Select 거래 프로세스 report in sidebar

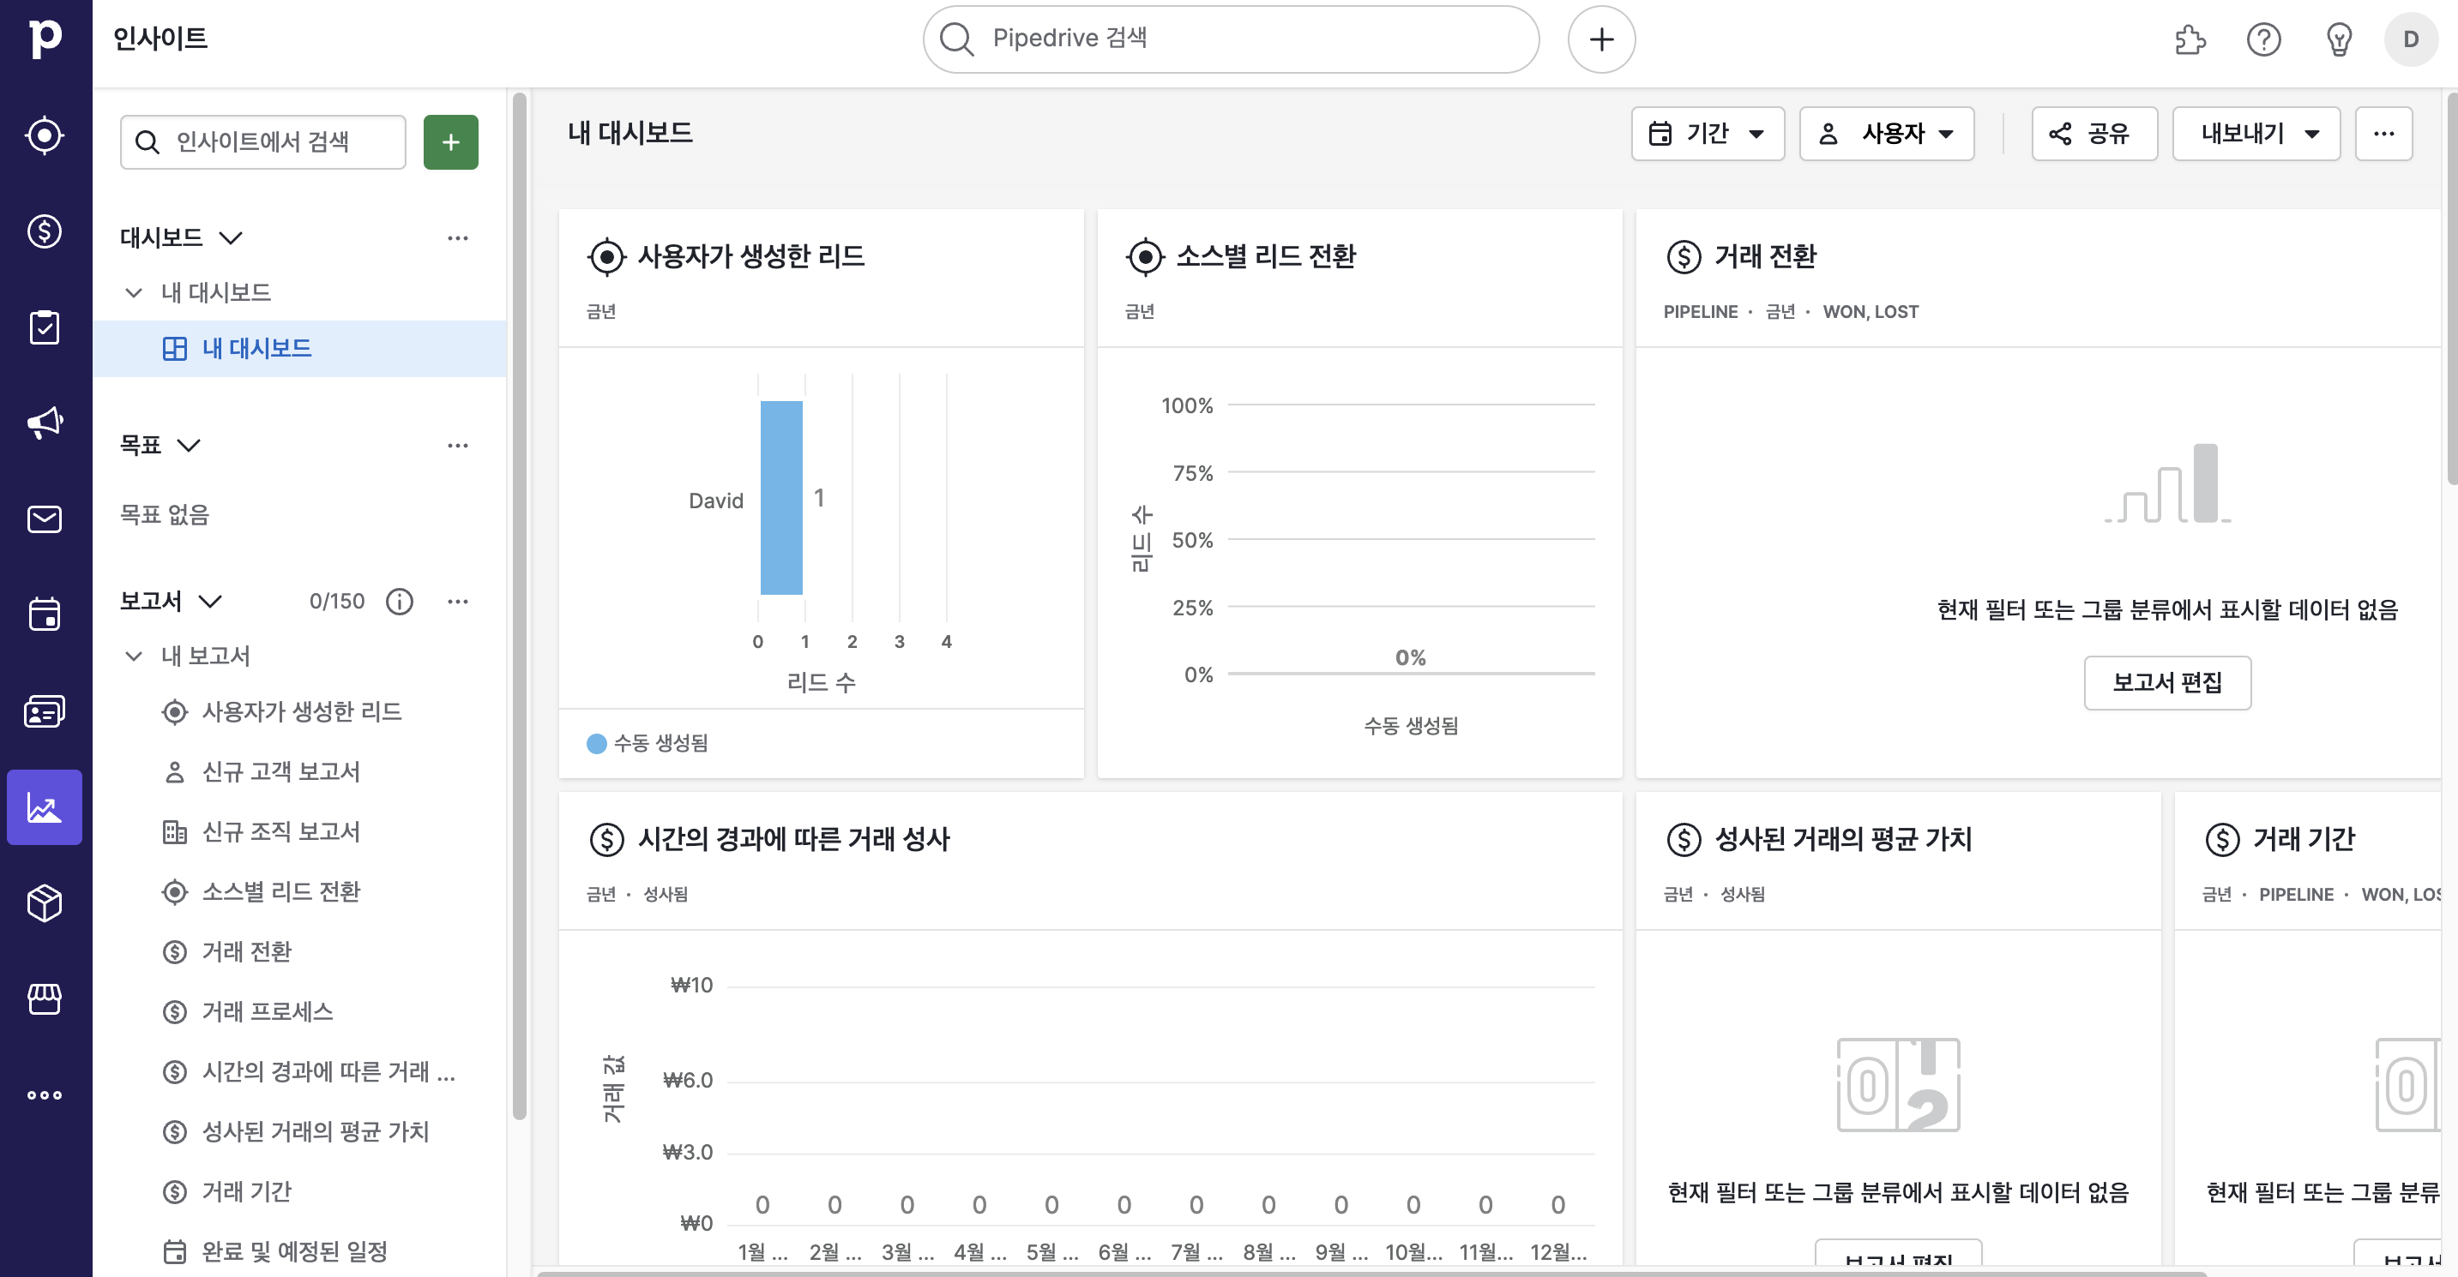tap(268, 1011)
